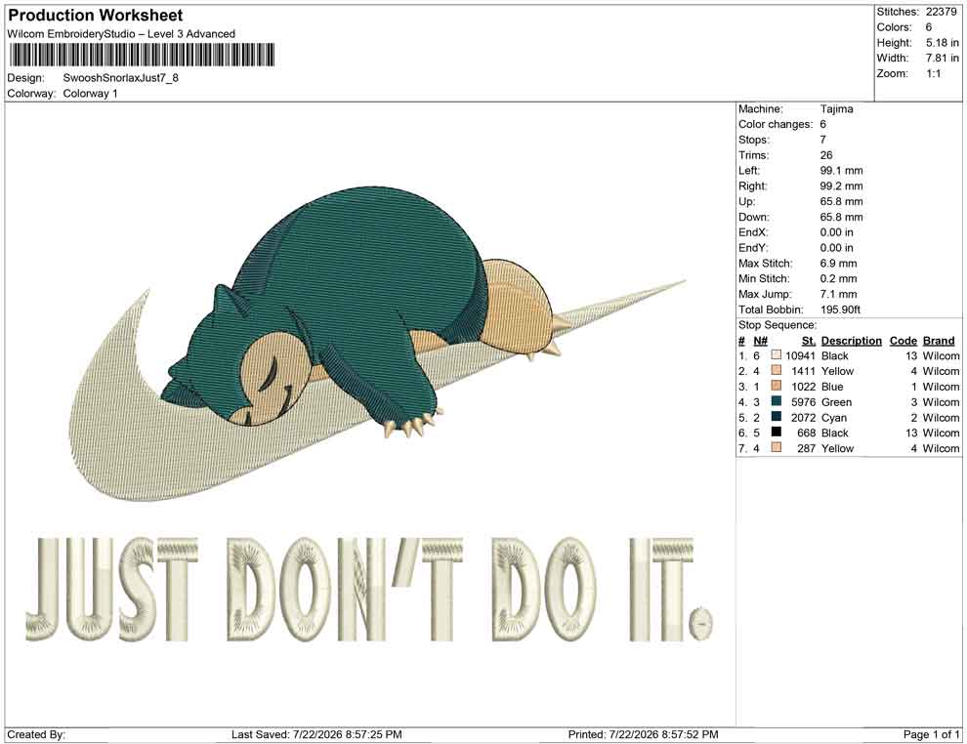Click the 'Color changes:' label
967x744 pixels.
pos(776,124)
